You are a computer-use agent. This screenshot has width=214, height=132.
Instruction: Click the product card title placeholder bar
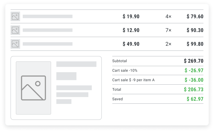(76, 64)
